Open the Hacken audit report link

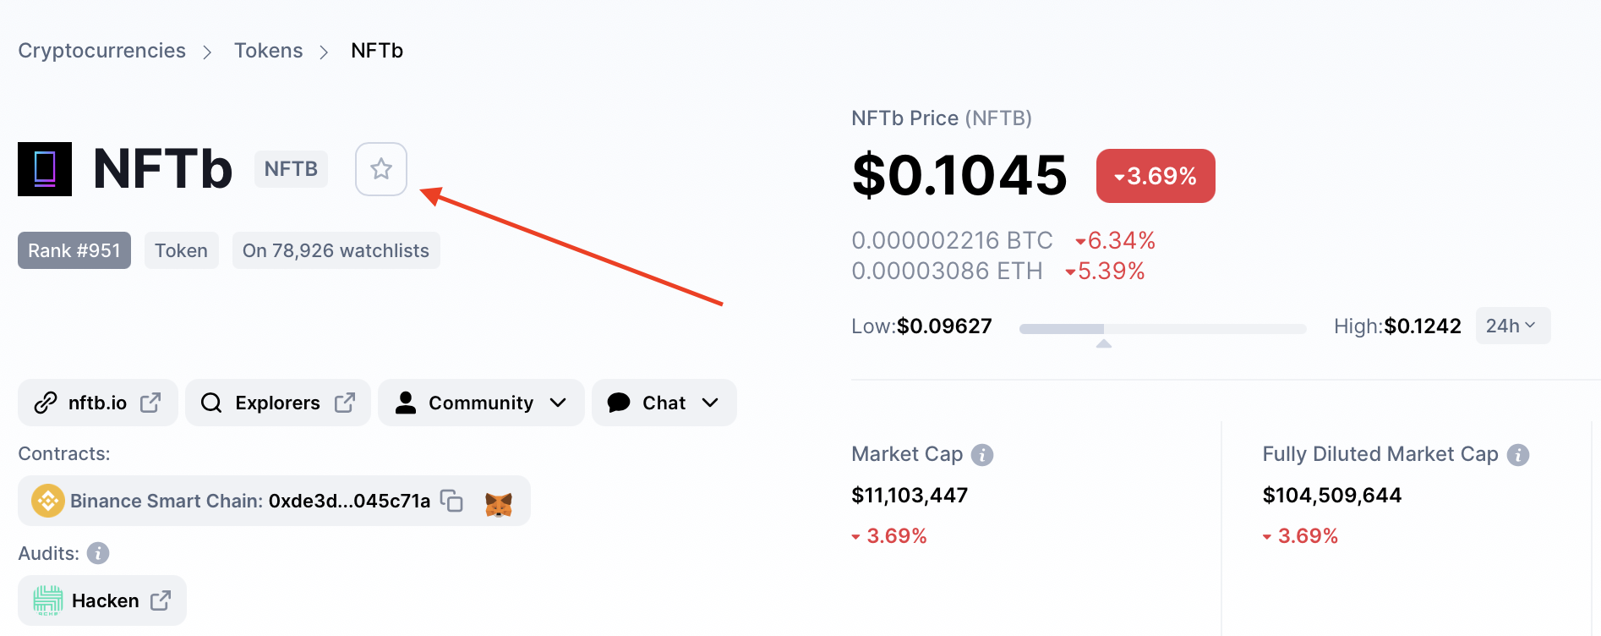[102, 600]
